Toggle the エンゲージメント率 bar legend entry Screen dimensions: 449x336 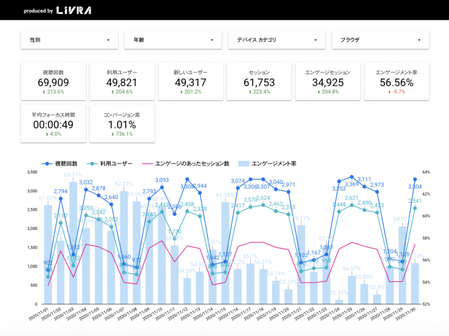(x=267, y=163)
